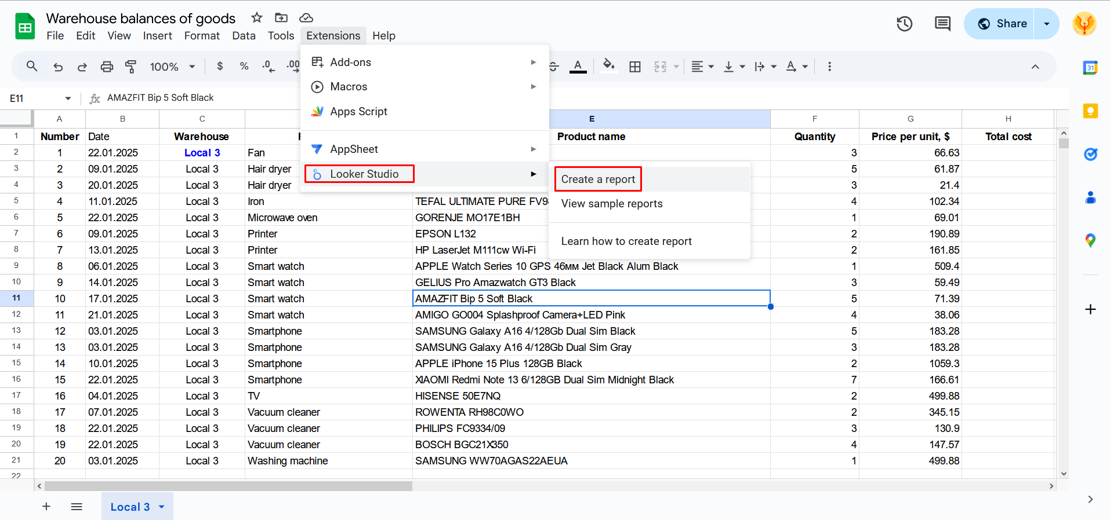This screenshot has height=520, width=1110.
Task: Open vertical align dropdown
Action: [x=734, y=67]
